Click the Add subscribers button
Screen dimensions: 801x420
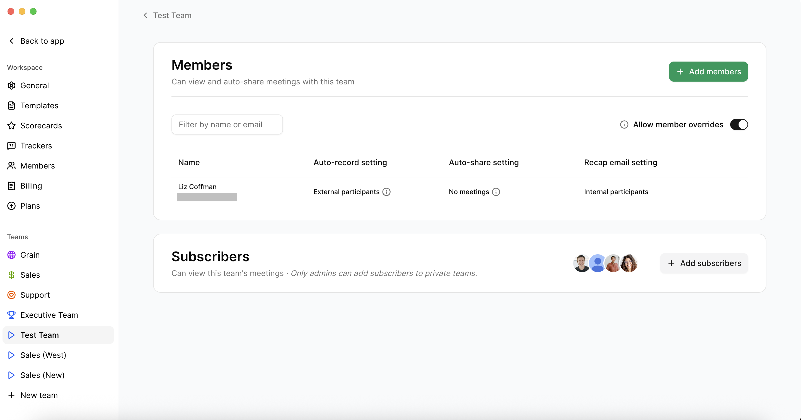pos(704,263)
